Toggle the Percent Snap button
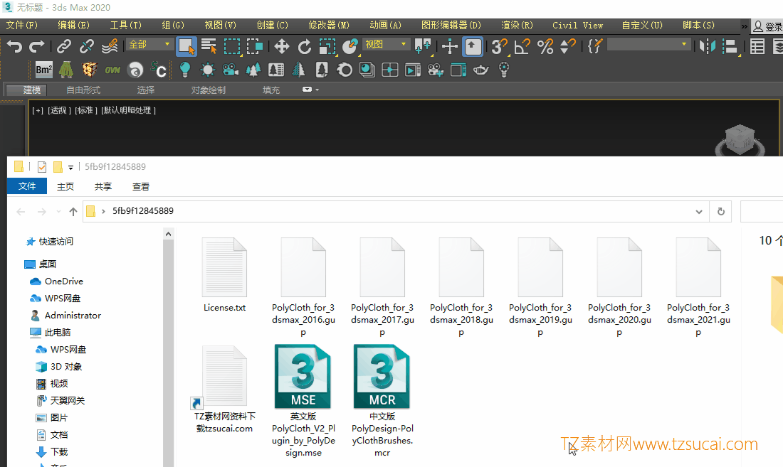The width and height of the screenshot is (783, 467). 545,46
